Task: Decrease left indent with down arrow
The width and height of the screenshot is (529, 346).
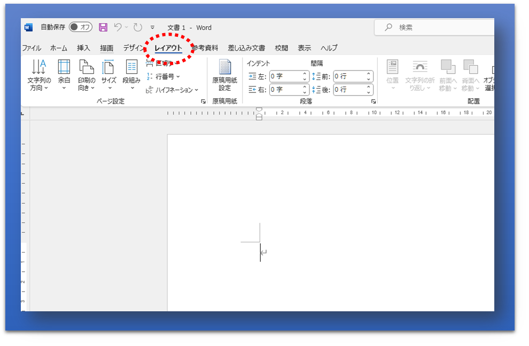Action: tap(305, 79)
